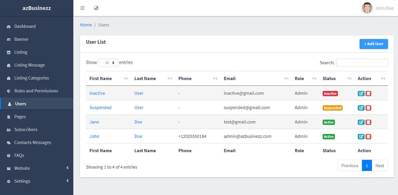Click the Home breadcrumb link

pyautogui.click(x=86, y=25)
